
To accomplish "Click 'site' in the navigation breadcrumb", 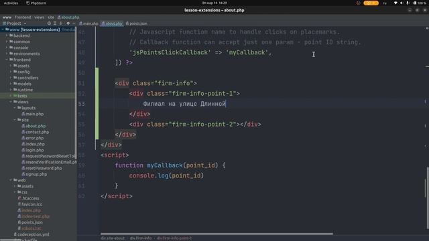I will click(x=51, y=17).
